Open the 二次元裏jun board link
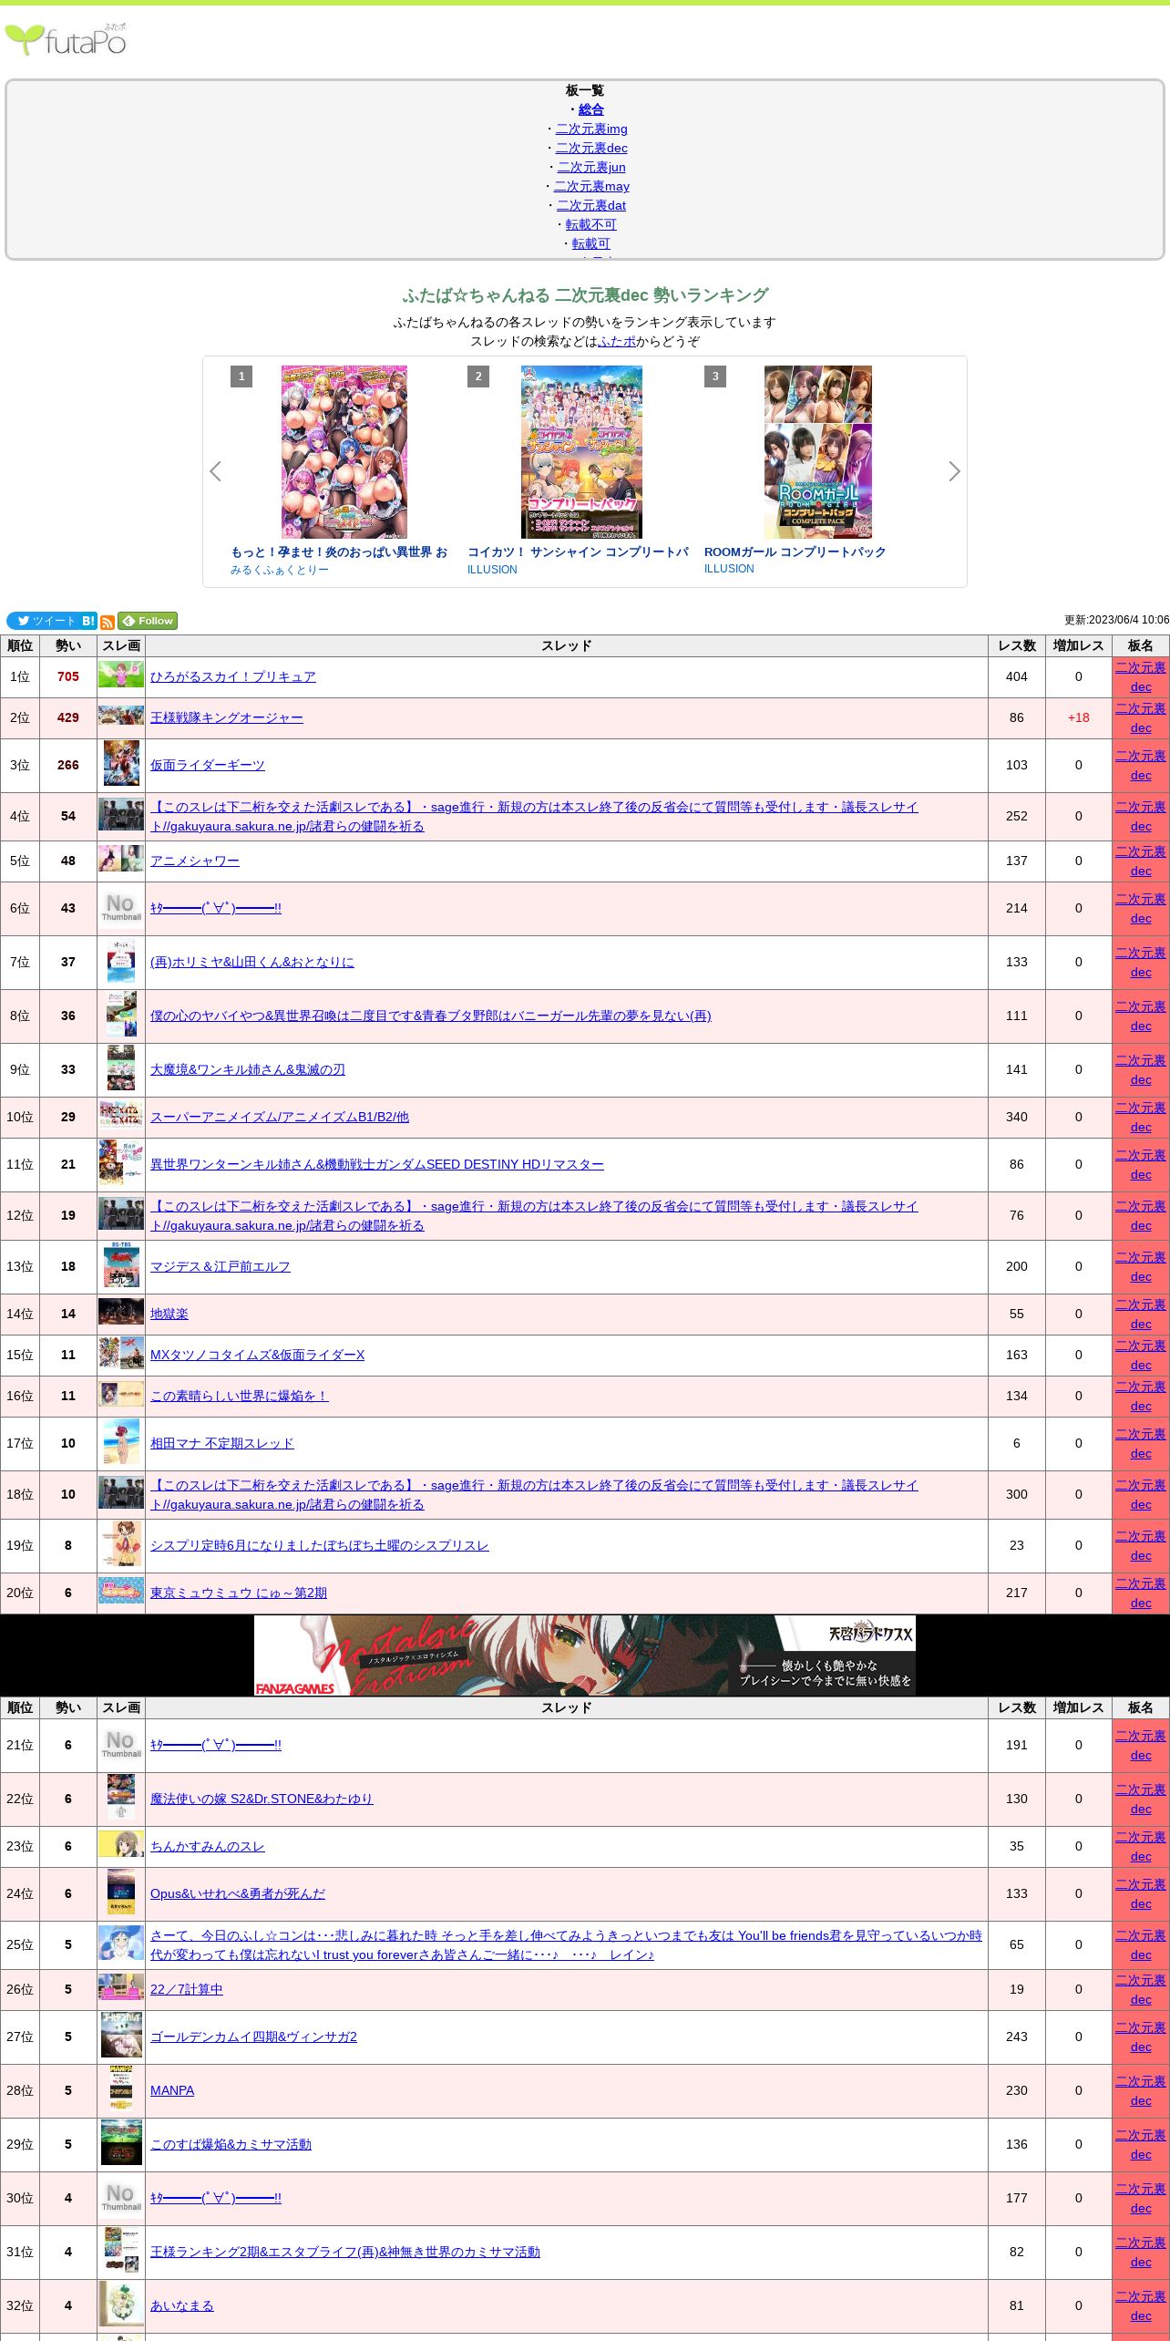Viewport: 1170px width, 2341px height. point(591,167)
